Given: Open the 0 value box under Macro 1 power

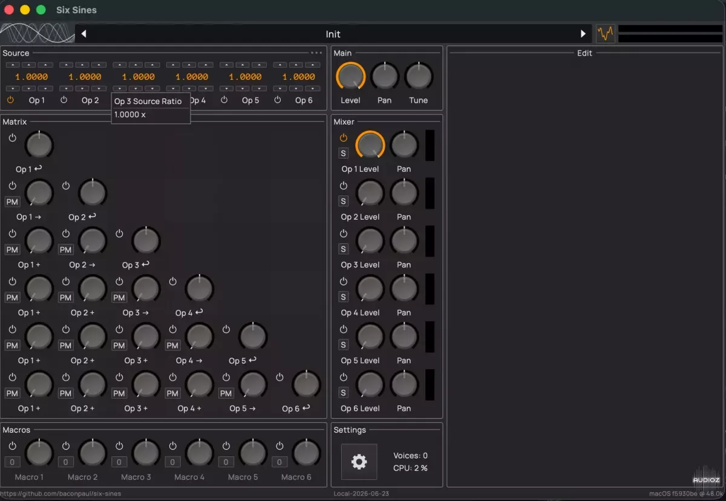Looking at the screenshot, I should (12, 462).
